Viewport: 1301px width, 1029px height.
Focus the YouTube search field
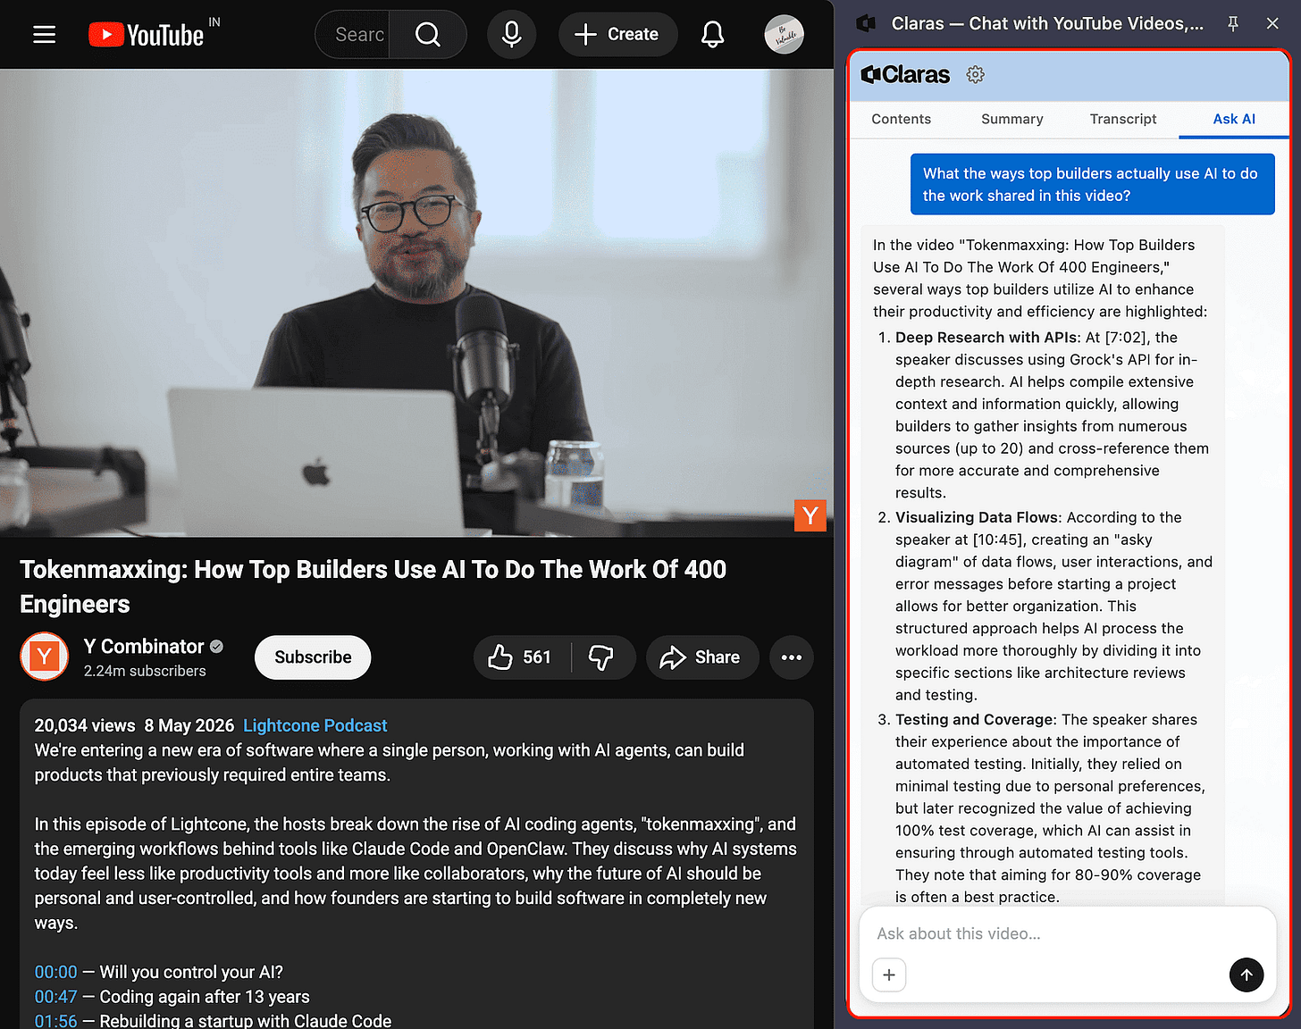tap(354, 35)
